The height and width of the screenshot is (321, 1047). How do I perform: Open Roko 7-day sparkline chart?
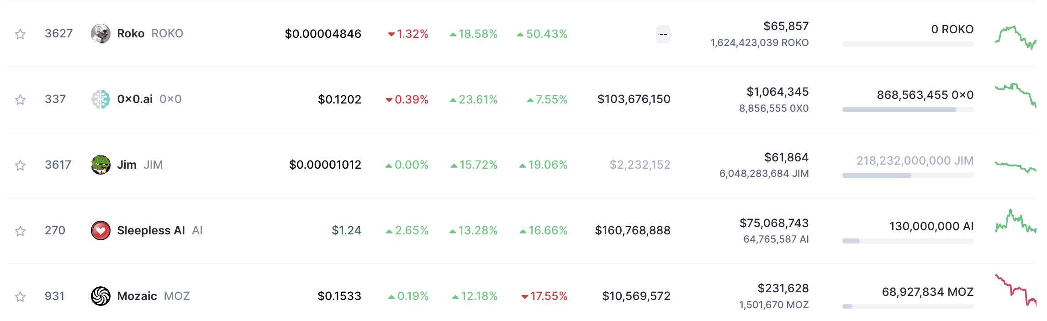pyautogui.click(x=1015, y=37)
